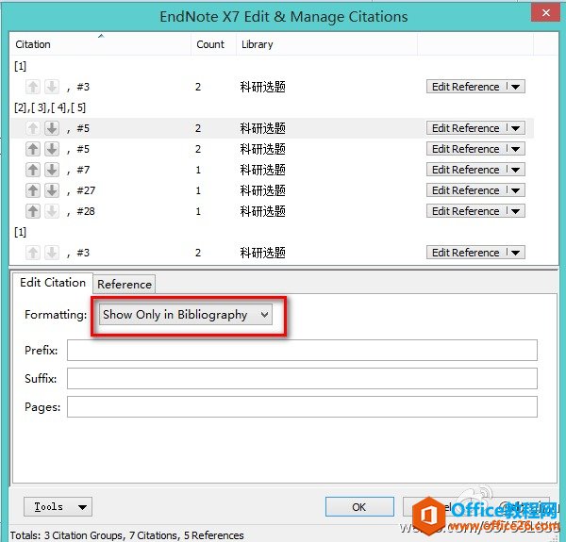The image size is (566, 542).
Task: Click the up arrow for citation #27
Action: [33, 190]
